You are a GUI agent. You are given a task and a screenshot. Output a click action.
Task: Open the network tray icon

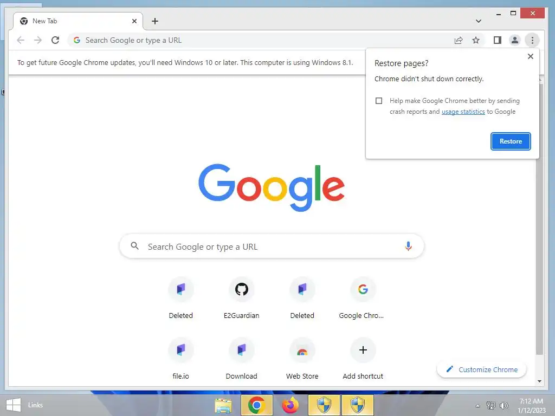coord(491,405)
